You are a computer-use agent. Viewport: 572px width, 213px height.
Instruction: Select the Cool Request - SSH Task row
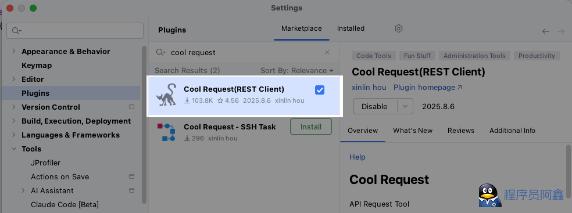pyautogui.click(x=244, y=132)
